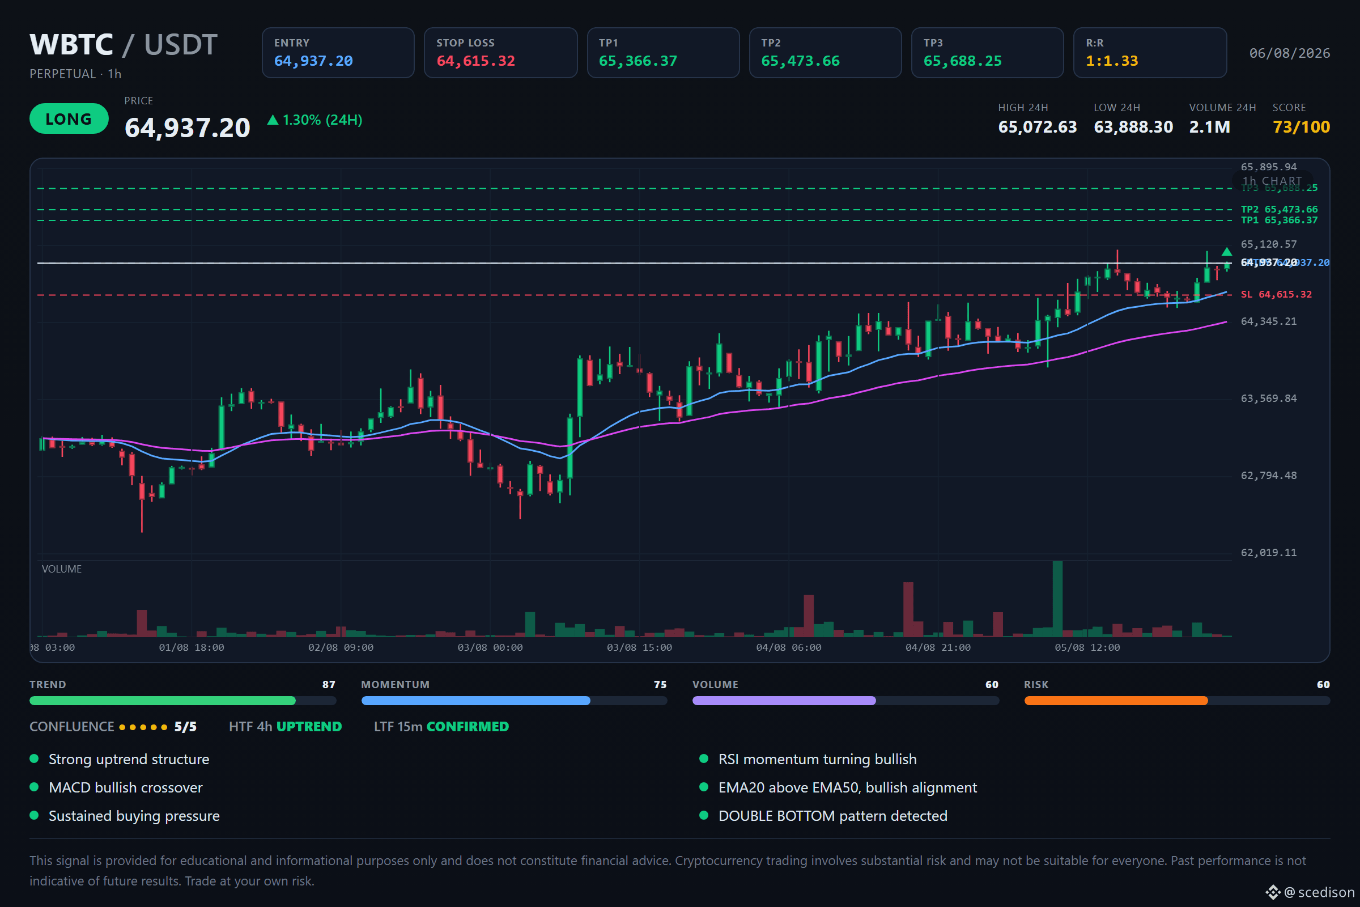This screenshot has height=907, width=1360.
Task: Click the SCORE value 73/100
Action: [1301, 127]
